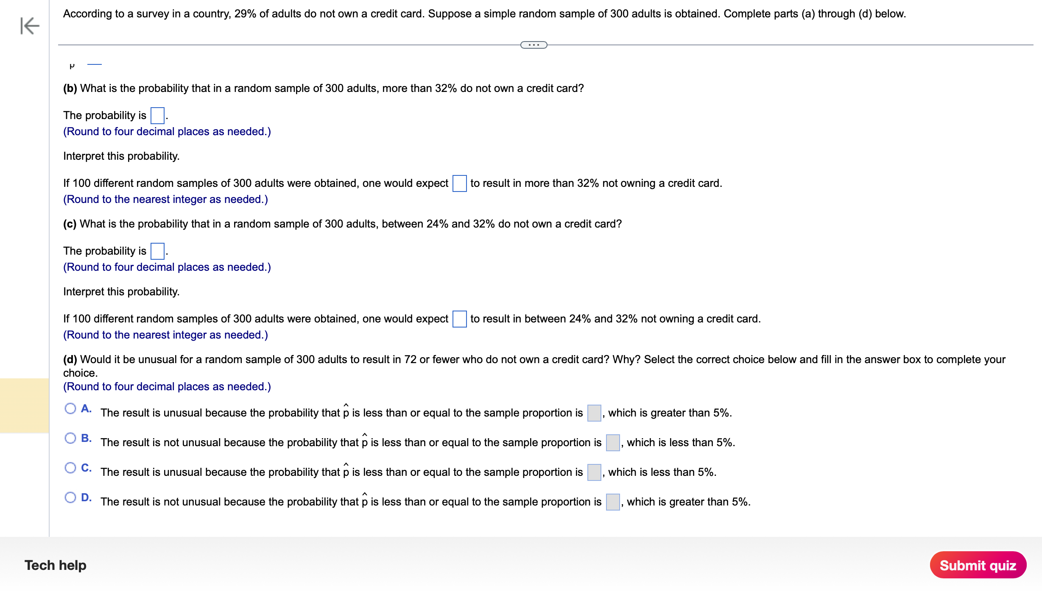Select radio button option B
Screen dimensions: 1042x597
70,441
